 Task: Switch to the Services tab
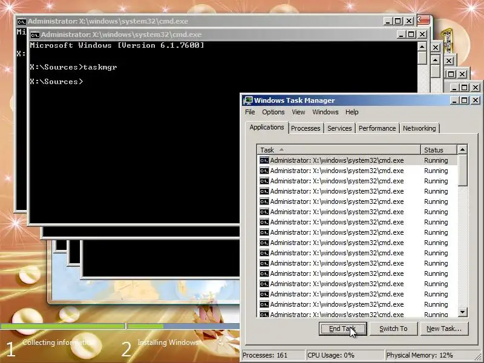[x=339, y=128]
